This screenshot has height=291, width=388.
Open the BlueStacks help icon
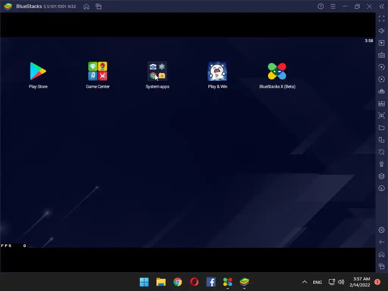321,6
